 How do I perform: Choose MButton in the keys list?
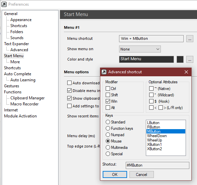click(x=166, y=131)
